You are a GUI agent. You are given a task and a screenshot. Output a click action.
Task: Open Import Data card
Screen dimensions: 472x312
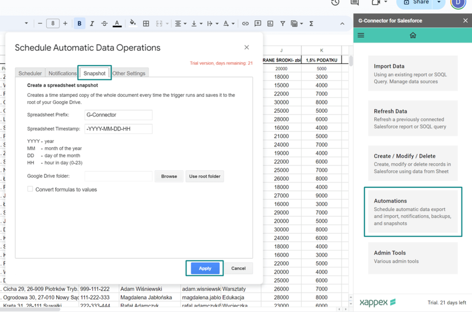tap(412, 73)
